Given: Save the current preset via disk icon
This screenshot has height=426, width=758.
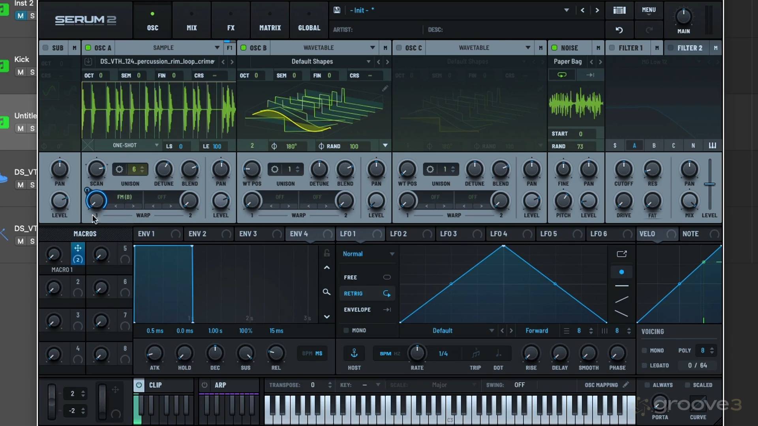Looking at the screenshot, I should 337,10.
